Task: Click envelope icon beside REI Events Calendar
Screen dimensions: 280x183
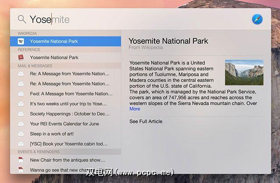Action: coord(21,124)
